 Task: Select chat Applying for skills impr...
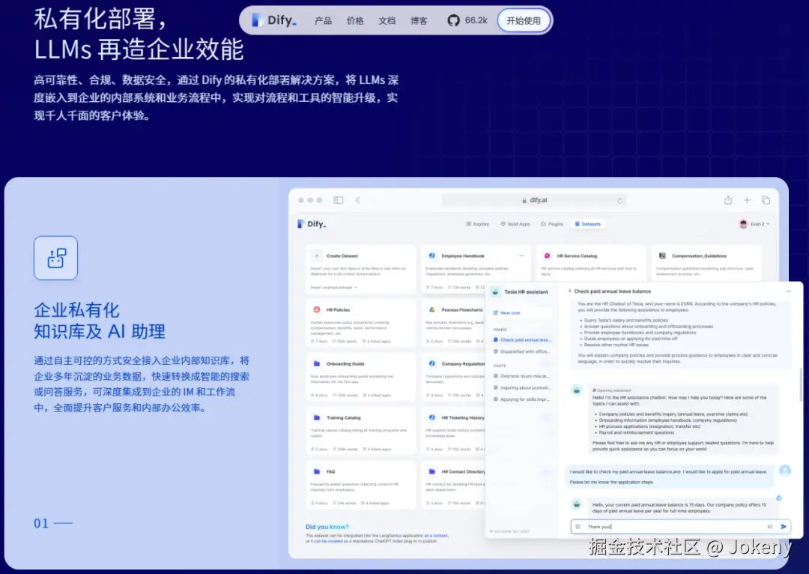click(x=522, y=399)
